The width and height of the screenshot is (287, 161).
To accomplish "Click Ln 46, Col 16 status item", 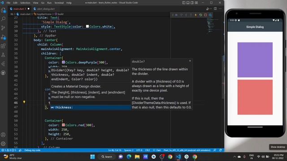I will tap(115, 150).
